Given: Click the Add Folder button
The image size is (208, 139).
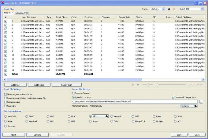Looking at the screenshot, I should [39, 85].
